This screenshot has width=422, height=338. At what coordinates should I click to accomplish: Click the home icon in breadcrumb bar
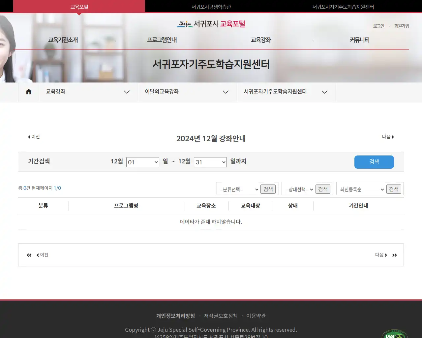pyautogui.click(x=29, y=92)
